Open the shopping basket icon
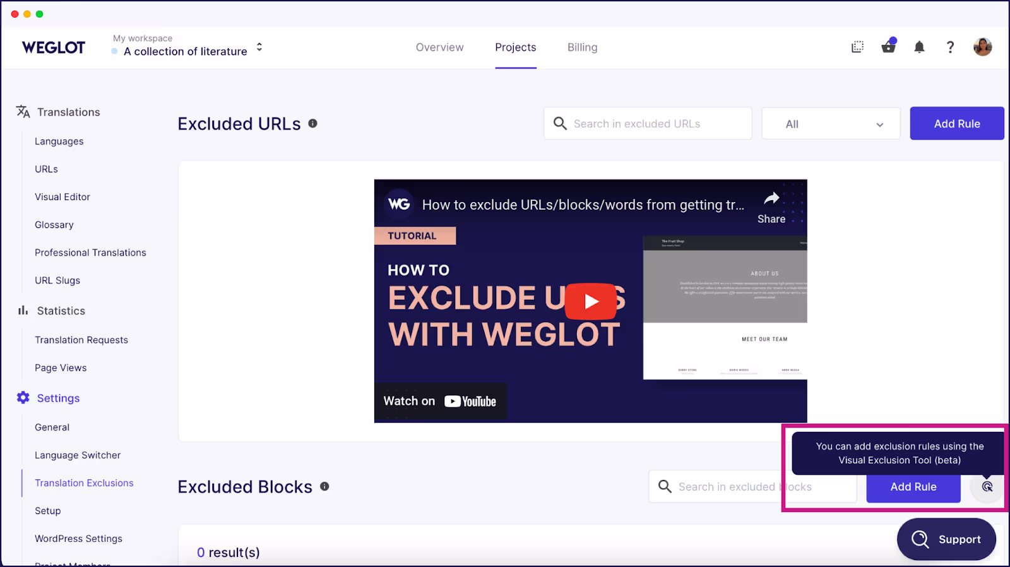Viewport: 1010px width, 567px height. pos(889,46)
